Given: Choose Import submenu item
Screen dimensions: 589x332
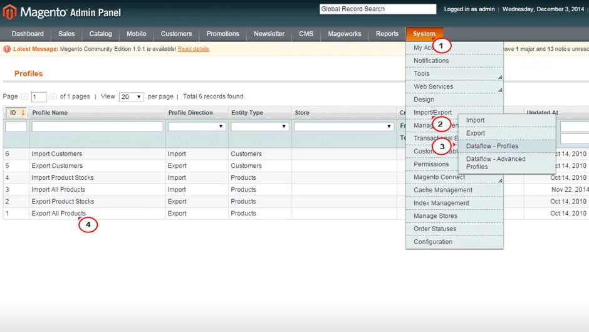Looking at the screenshot, I should point(506,120).
